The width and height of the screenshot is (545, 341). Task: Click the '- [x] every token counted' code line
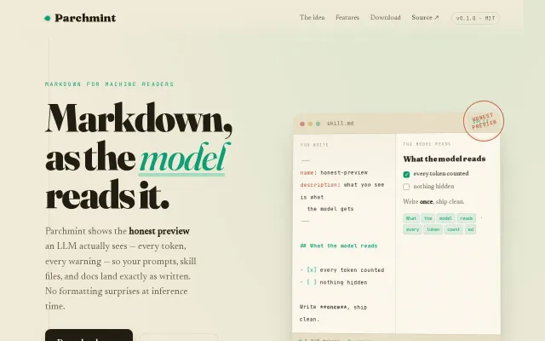coord(342,270)
